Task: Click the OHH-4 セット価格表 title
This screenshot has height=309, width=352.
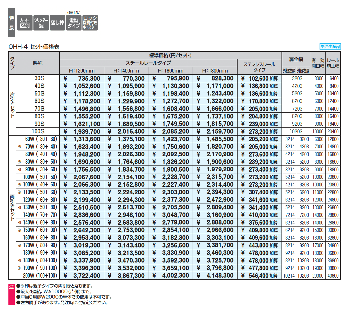Action: (34, 47)
